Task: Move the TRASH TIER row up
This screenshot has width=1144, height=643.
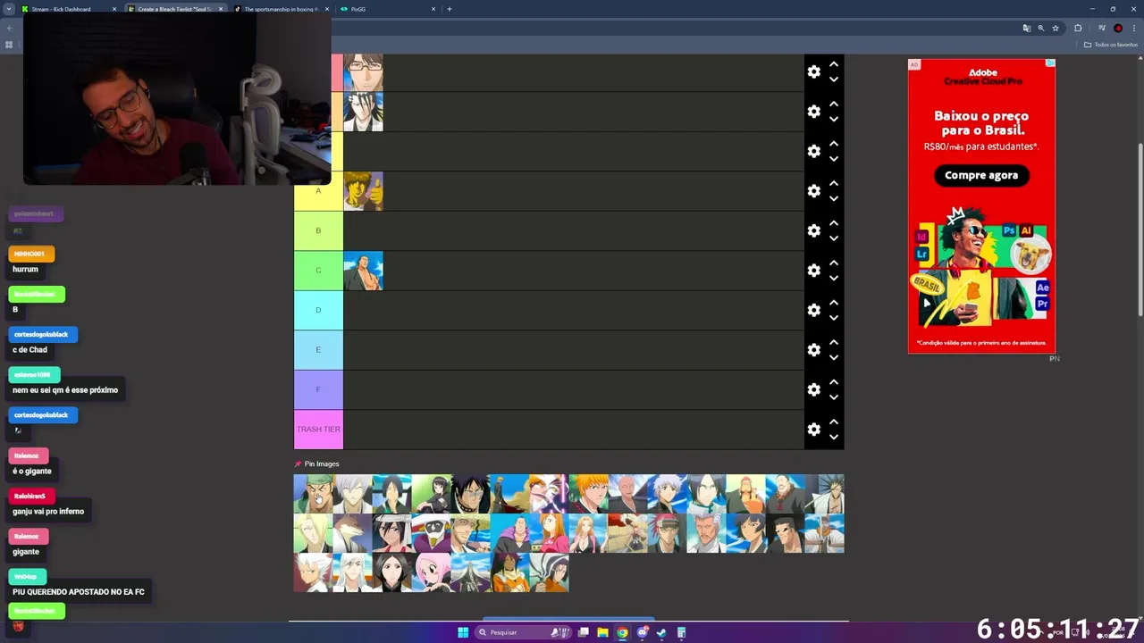Action: [x=833, y=422]
